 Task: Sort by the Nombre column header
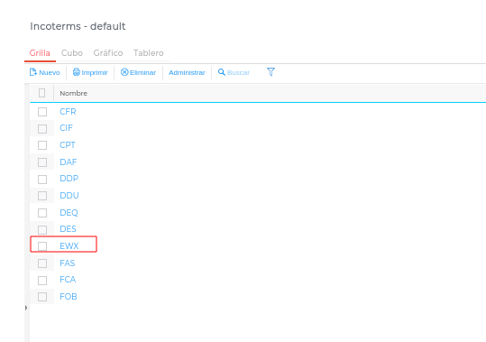click(x=73, y=93)
